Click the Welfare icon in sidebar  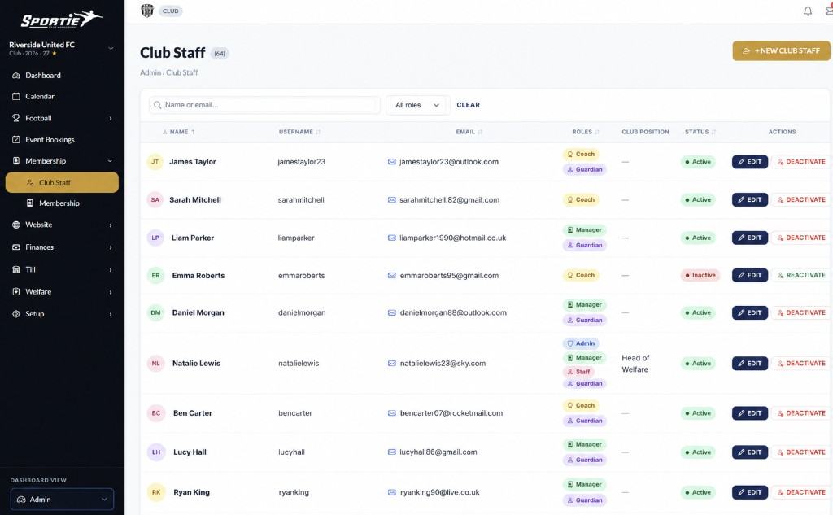coord(16,292)
